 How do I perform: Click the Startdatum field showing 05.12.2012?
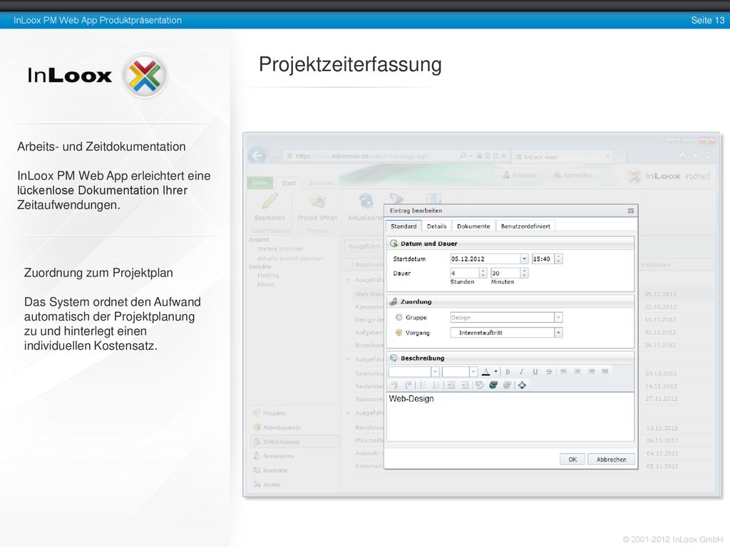(x=485, y=259)
